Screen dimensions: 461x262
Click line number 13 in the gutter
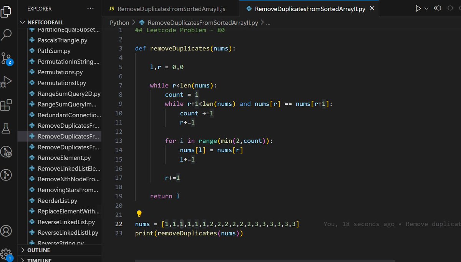coord(119,141)
